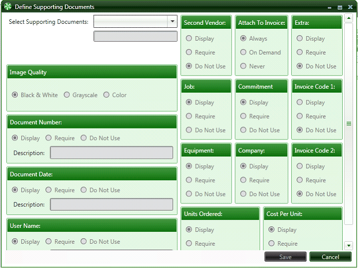The width and height of the screenshot is (358, 268).
Task: Click the vertical scrollbar thumb grip
Action: pos(349,124)
